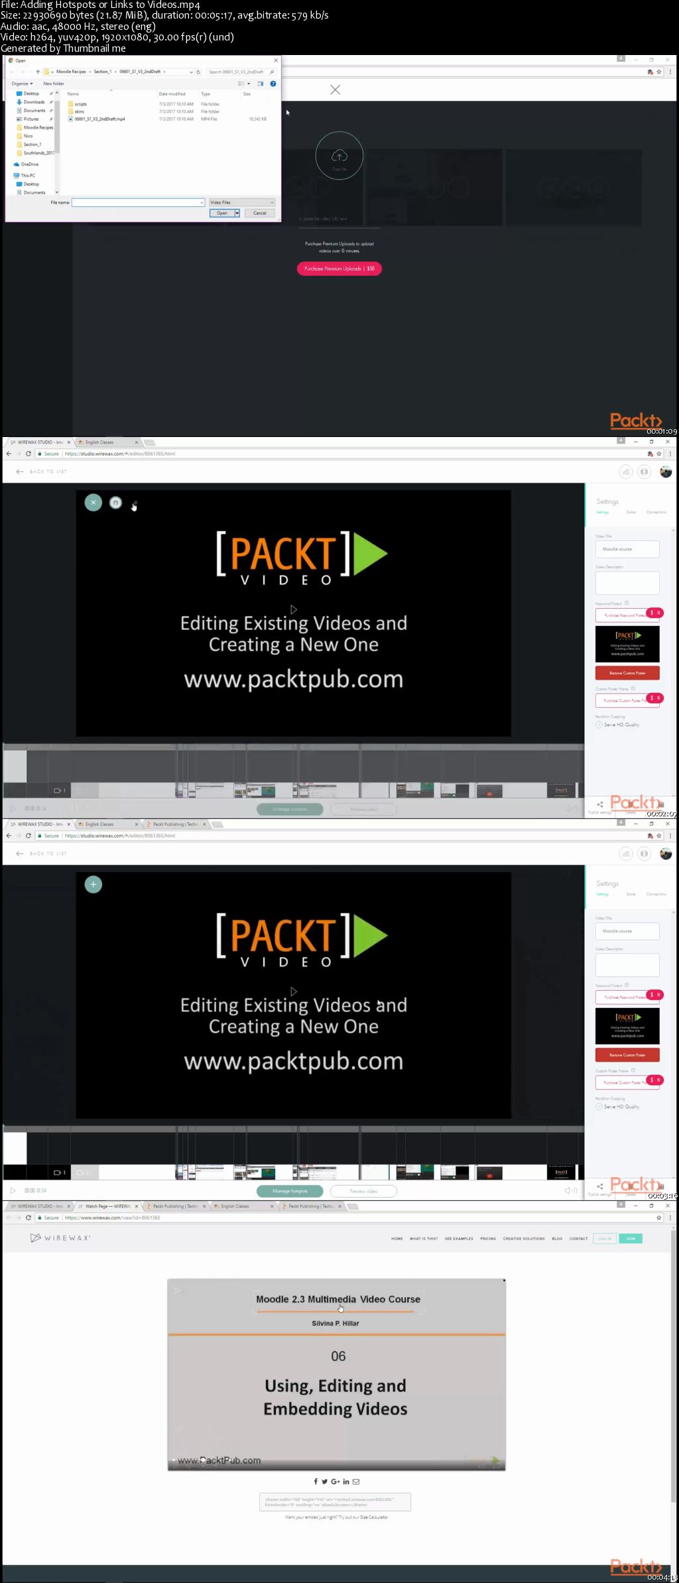Reload the page in the 00:02:07 browser frame
679x1583 pixels.
tap(29, 454)
